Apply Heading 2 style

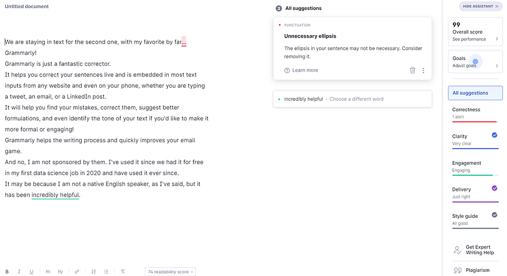60,271
